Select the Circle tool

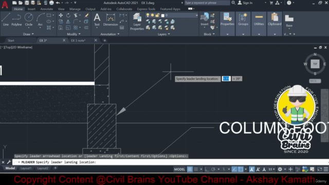tap(29, 20)
